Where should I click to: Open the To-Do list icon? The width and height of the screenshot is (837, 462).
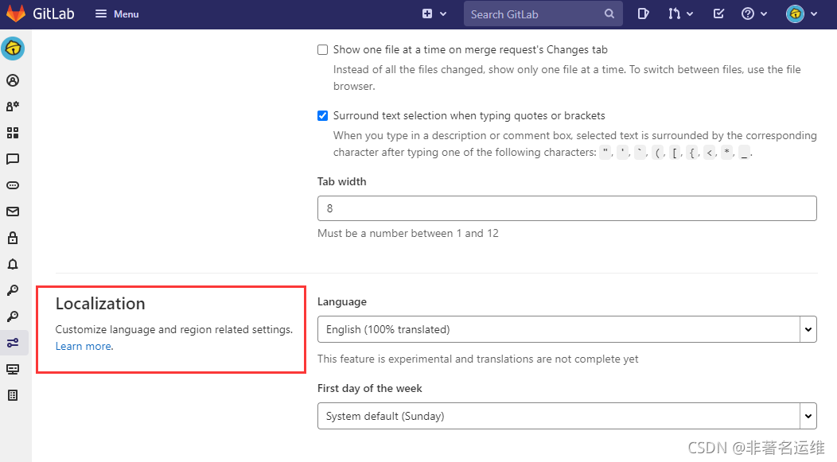718,14
